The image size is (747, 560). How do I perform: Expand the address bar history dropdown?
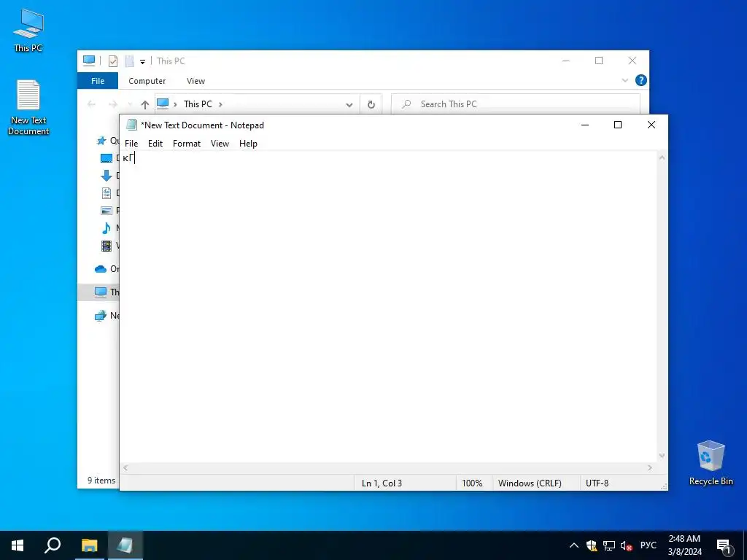pyautogui.click(x=349, y=105)
